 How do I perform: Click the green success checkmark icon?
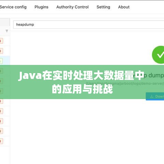click(x=158, y=55)
